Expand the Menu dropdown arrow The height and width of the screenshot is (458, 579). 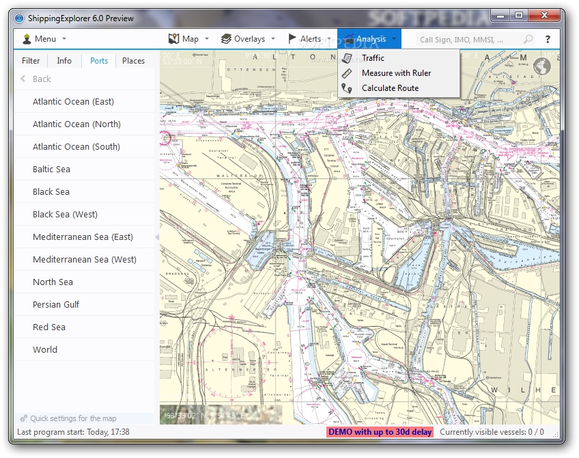coord(64,38)
